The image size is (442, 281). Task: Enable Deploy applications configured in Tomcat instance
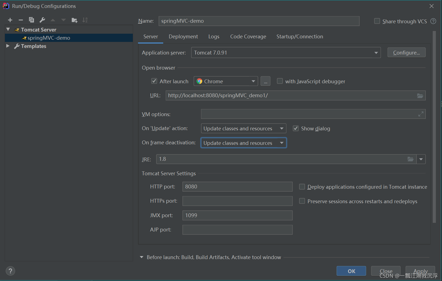coord(302,187)
